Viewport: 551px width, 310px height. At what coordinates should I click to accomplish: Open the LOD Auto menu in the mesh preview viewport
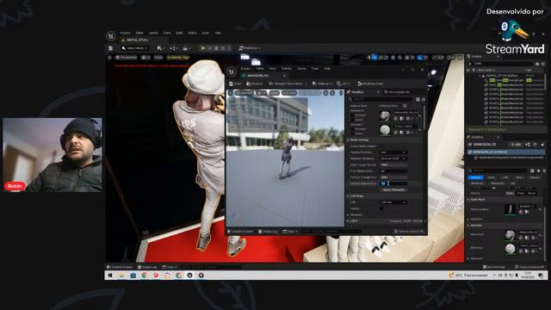[289, 93]
